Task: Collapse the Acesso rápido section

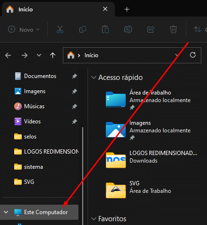Action: [94, 78]
